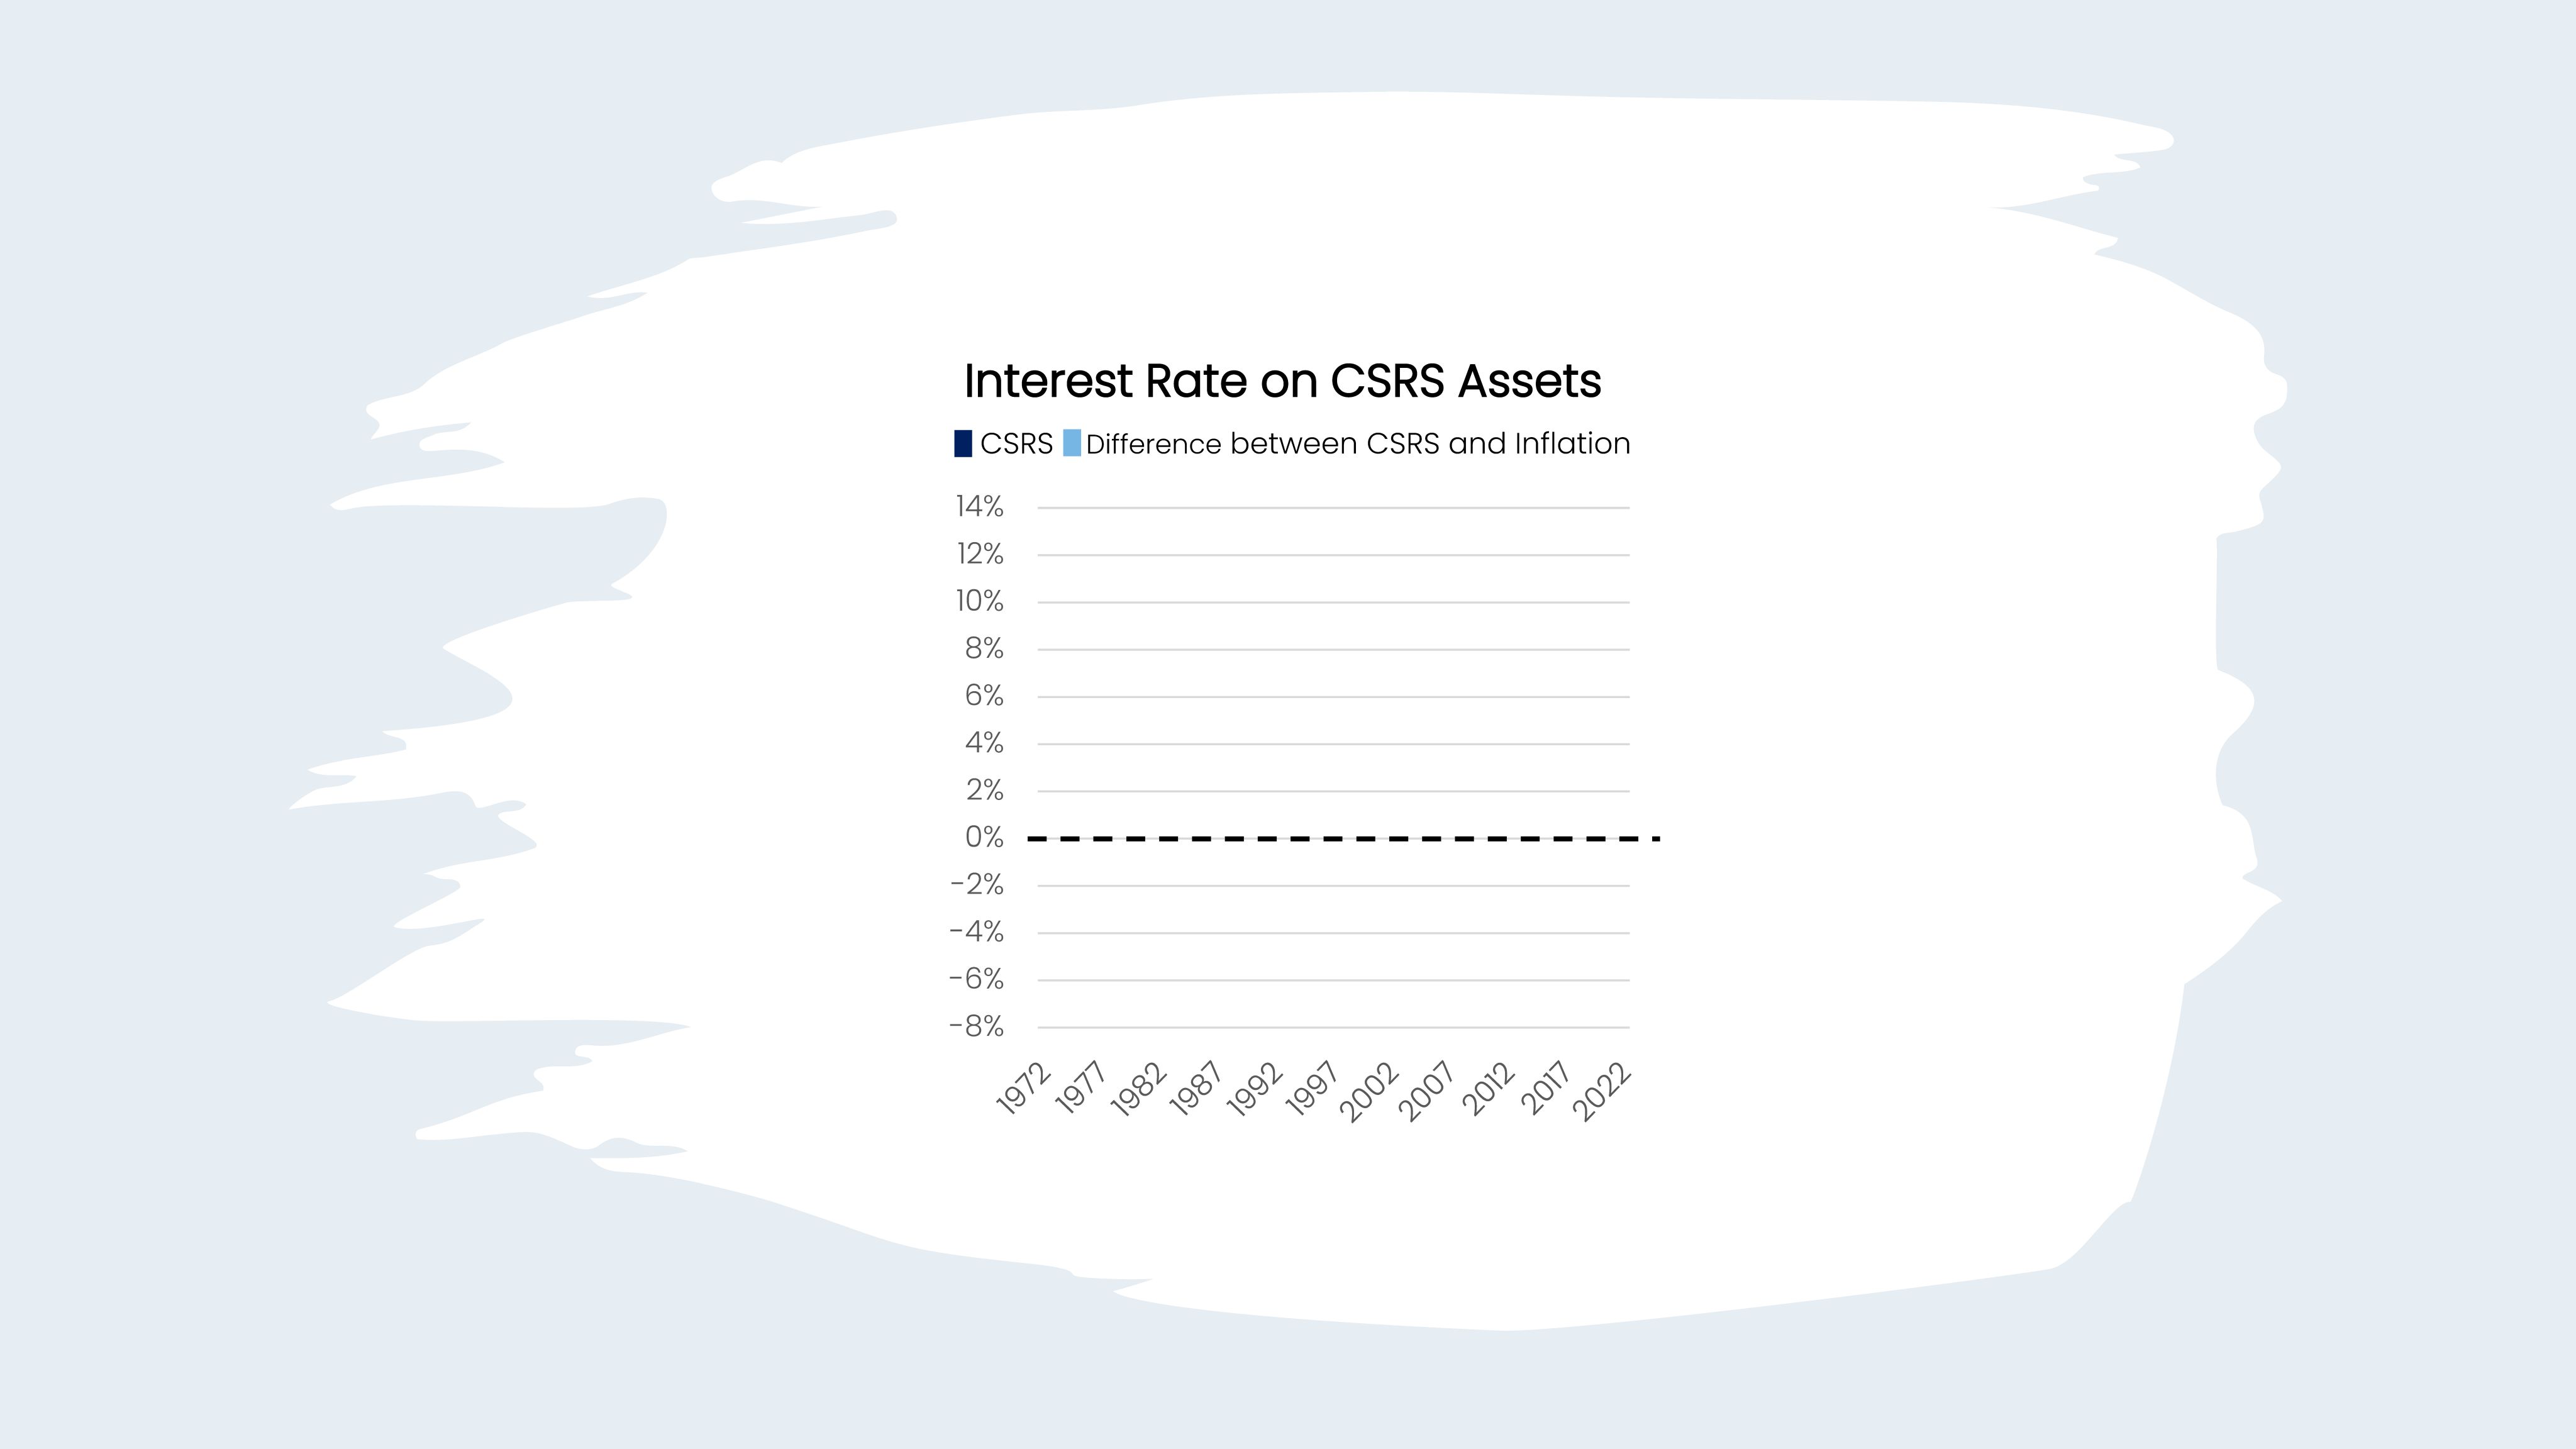Screen dimensions: 2576x1449
Task: Click the 10% y-axis label
Action: (x=979, y=601)
